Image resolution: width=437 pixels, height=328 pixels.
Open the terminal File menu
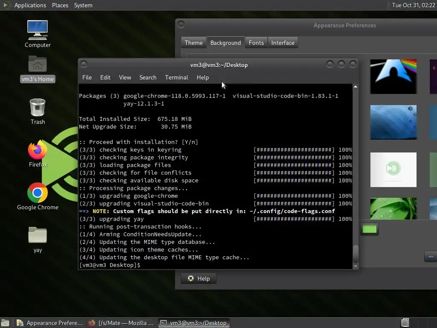[x=87, y=78]
